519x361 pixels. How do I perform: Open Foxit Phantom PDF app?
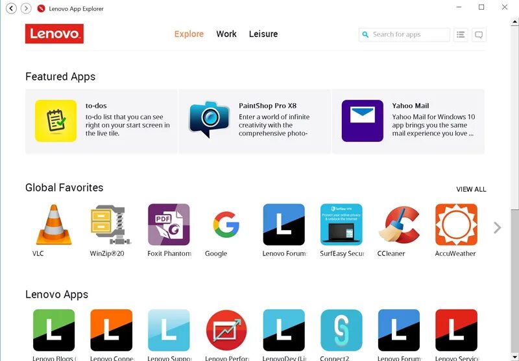pos(169,224)
